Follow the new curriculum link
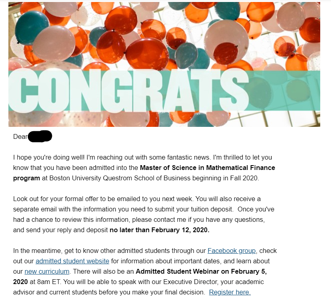The height and width of the screenshot is (302, 331). click(x=47, y=271)
